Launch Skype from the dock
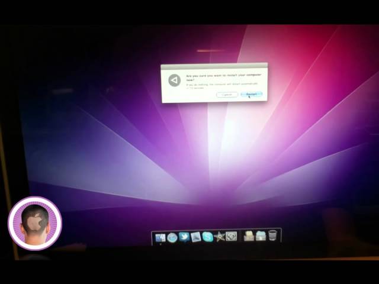 tap(208, 237)
